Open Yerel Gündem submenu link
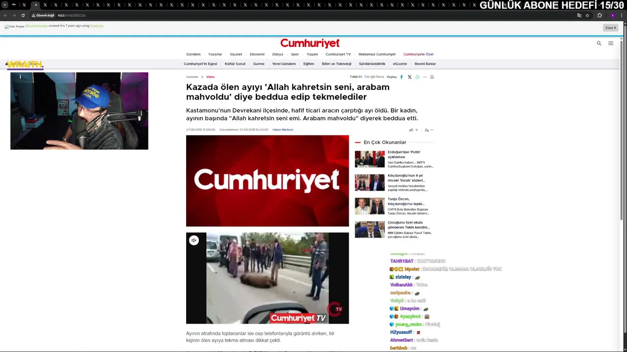Image resolution: width=627 pixels, height=352 pixels. point(284,64)
